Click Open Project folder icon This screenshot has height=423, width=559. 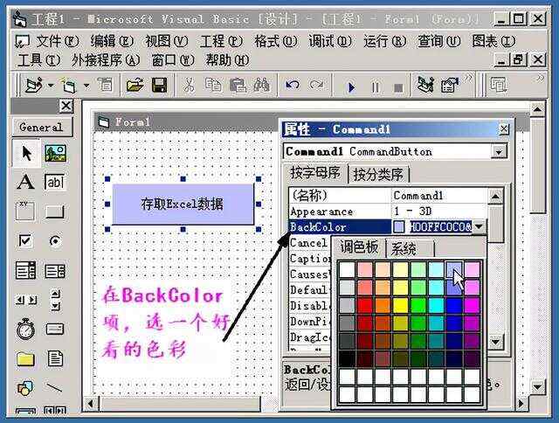pyautogui.click(x=135, y=86)
